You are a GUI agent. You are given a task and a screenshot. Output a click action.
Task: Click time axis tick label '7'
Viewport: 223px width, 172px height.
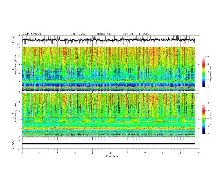coord(145,153)
